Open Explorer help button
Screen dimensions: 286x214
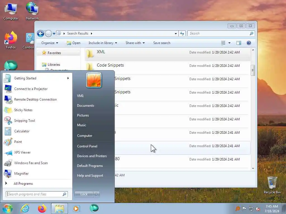[249, 43]
